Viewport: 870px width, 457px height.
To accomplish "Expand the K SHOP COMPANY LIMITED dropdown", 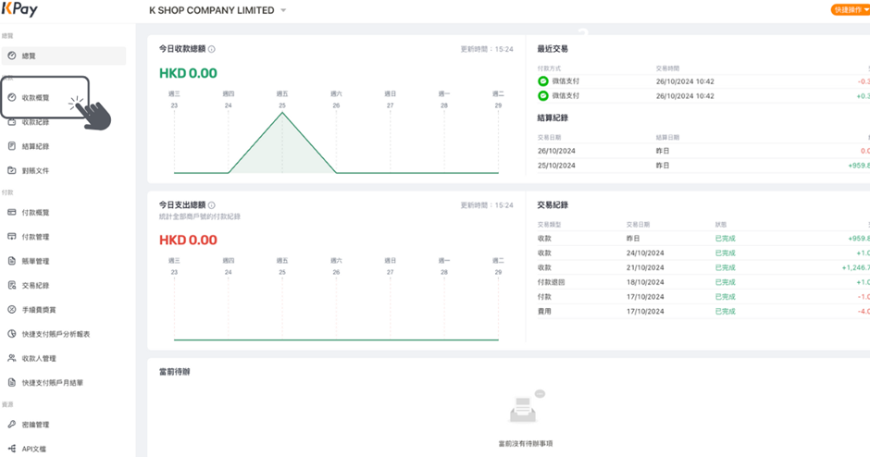I will (283, 10).
